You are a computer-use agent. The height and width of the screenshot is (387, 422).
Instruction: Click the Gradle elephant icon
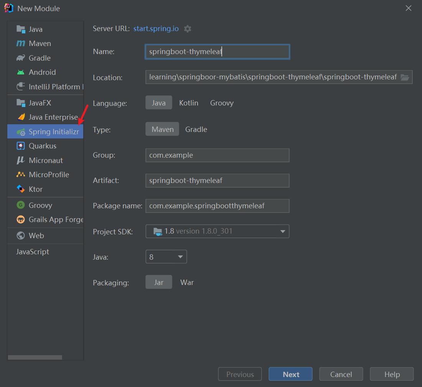pos(21,58)
